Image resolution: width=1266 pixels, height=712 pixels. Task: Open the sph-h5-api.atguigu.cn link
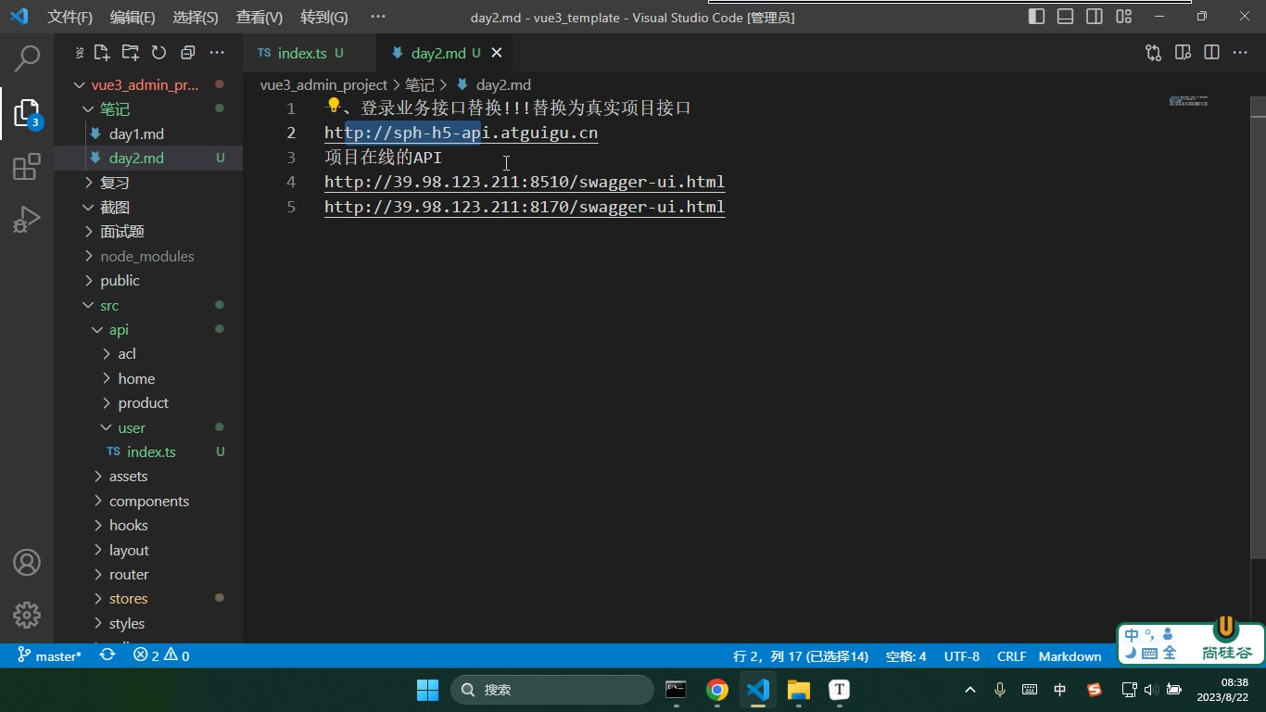pos(461,133)
